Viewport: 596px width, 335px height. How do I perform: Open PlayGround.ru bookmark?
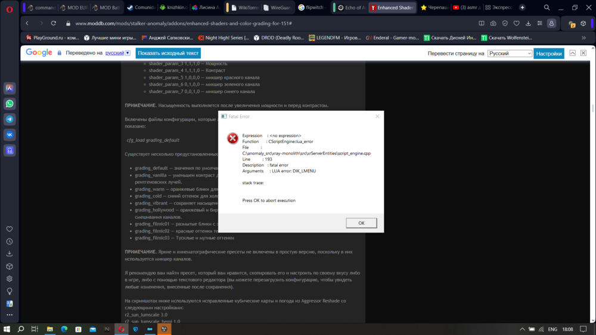pyautogui.click(x=52, y=38)
